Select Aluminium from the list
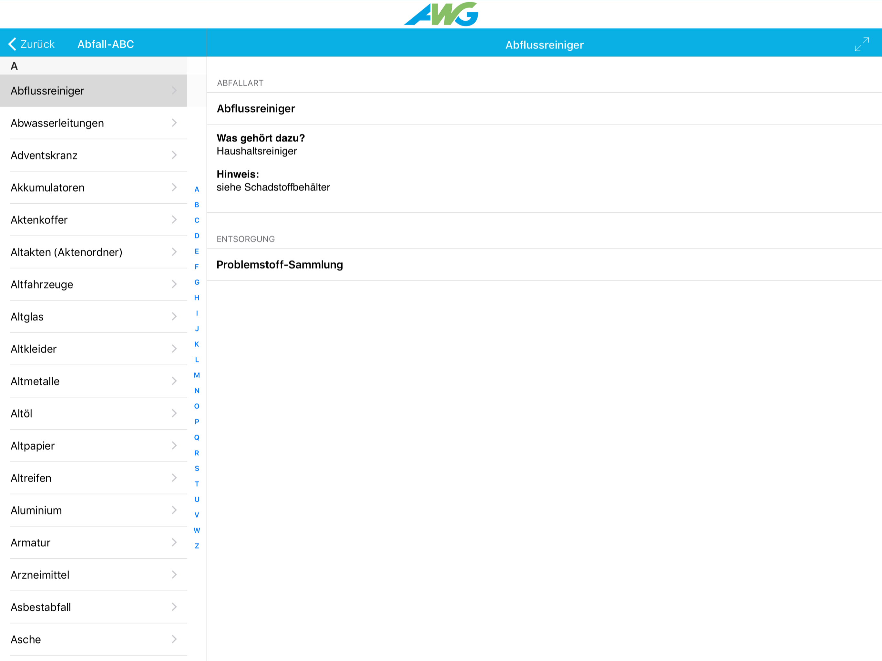 (x=94, y=510)
